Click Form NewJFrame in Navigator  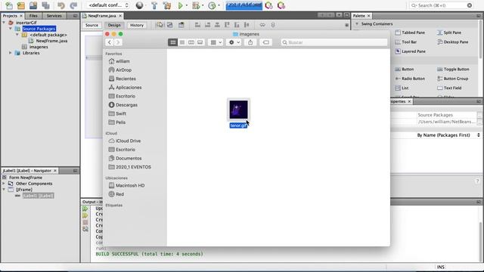coord(26,178)
